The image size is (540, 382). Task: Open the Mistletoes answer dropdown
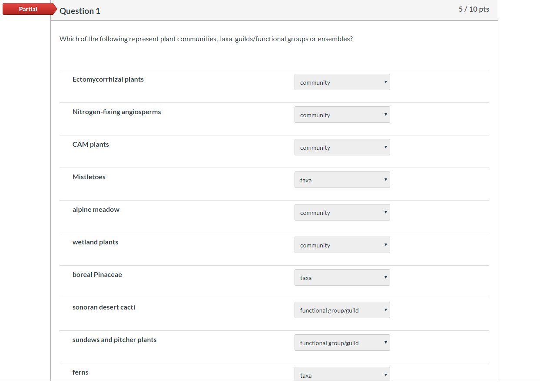coord(342,180)
